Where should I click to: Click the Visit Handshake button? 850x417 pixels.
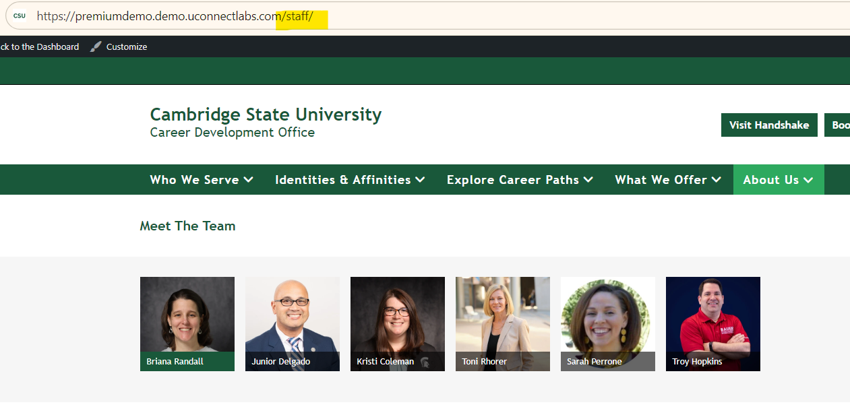click(x=768, y=125)
